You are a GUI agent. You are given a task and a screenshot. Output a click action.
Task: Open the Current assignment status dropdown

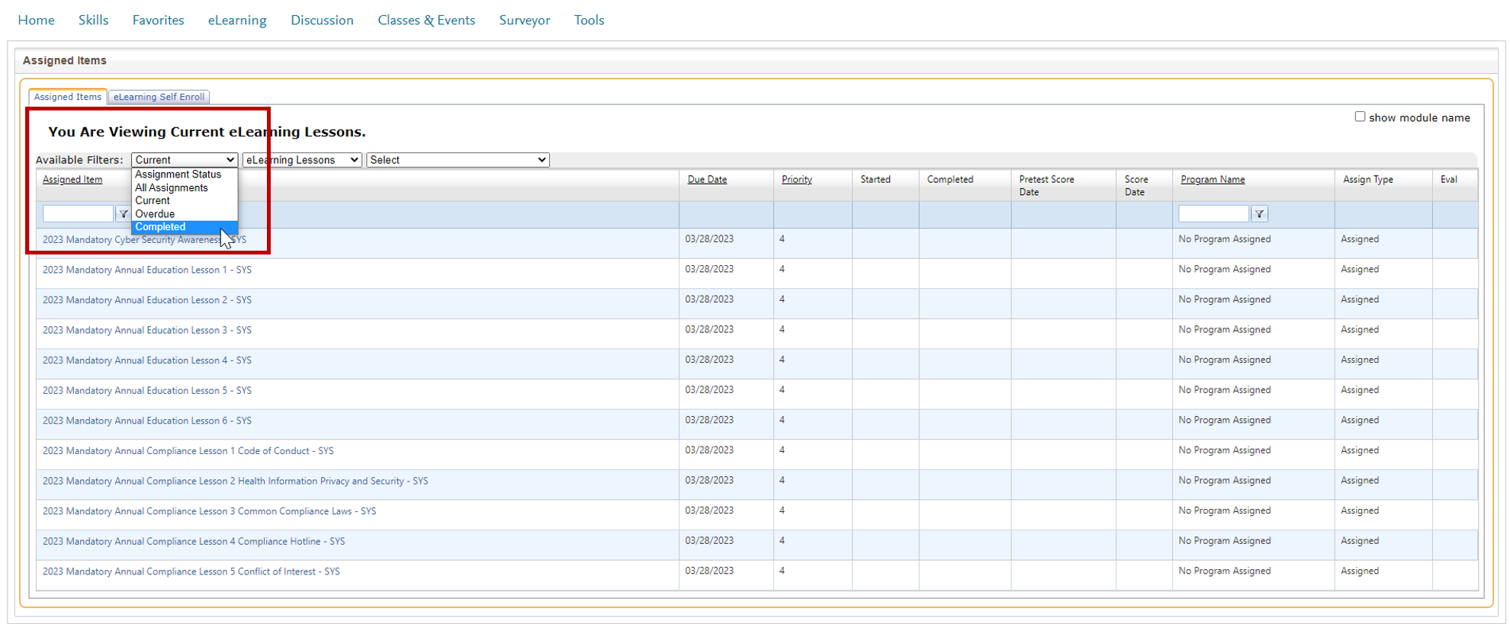(185, 160)
